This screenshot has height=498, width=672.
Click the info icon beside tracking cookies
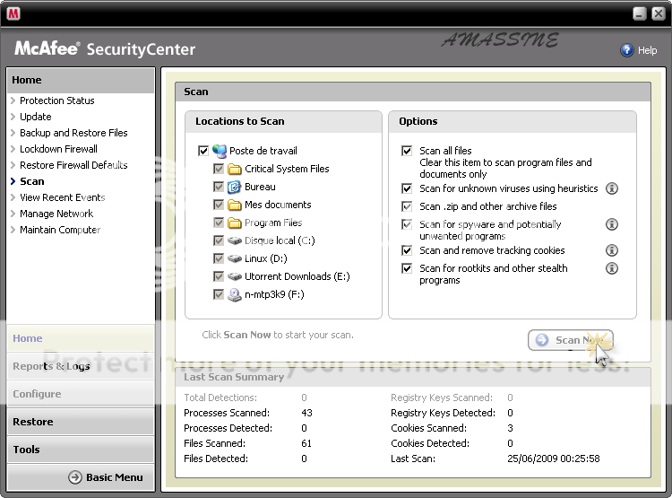(612, 250)
